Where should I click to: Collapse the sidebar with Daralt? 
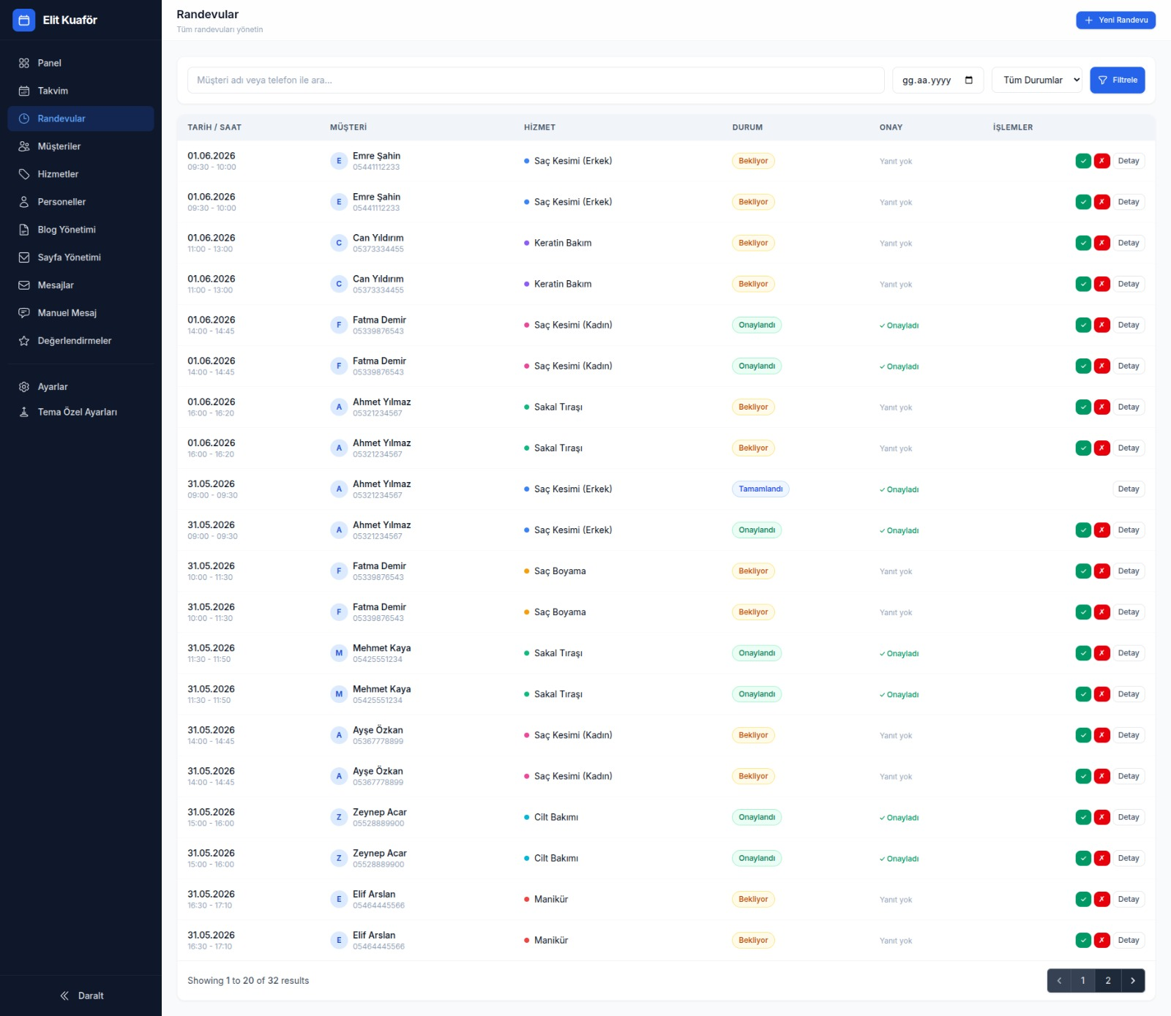(81, 996)
